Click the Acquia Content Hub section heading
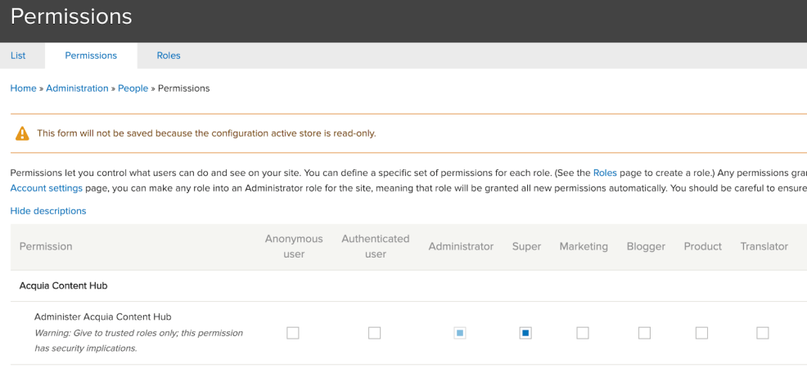Viewport: 807px width, 368px height. pyautogui.click(x=64, y=286)
